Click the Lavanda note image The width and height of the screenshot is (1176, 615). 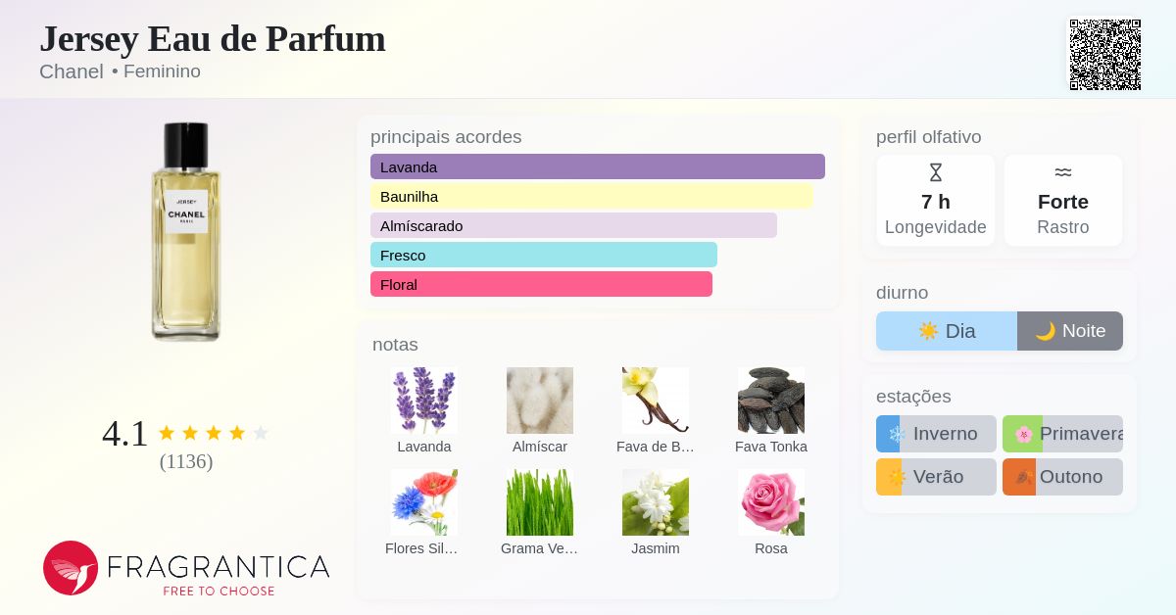(x=424, y=401)
